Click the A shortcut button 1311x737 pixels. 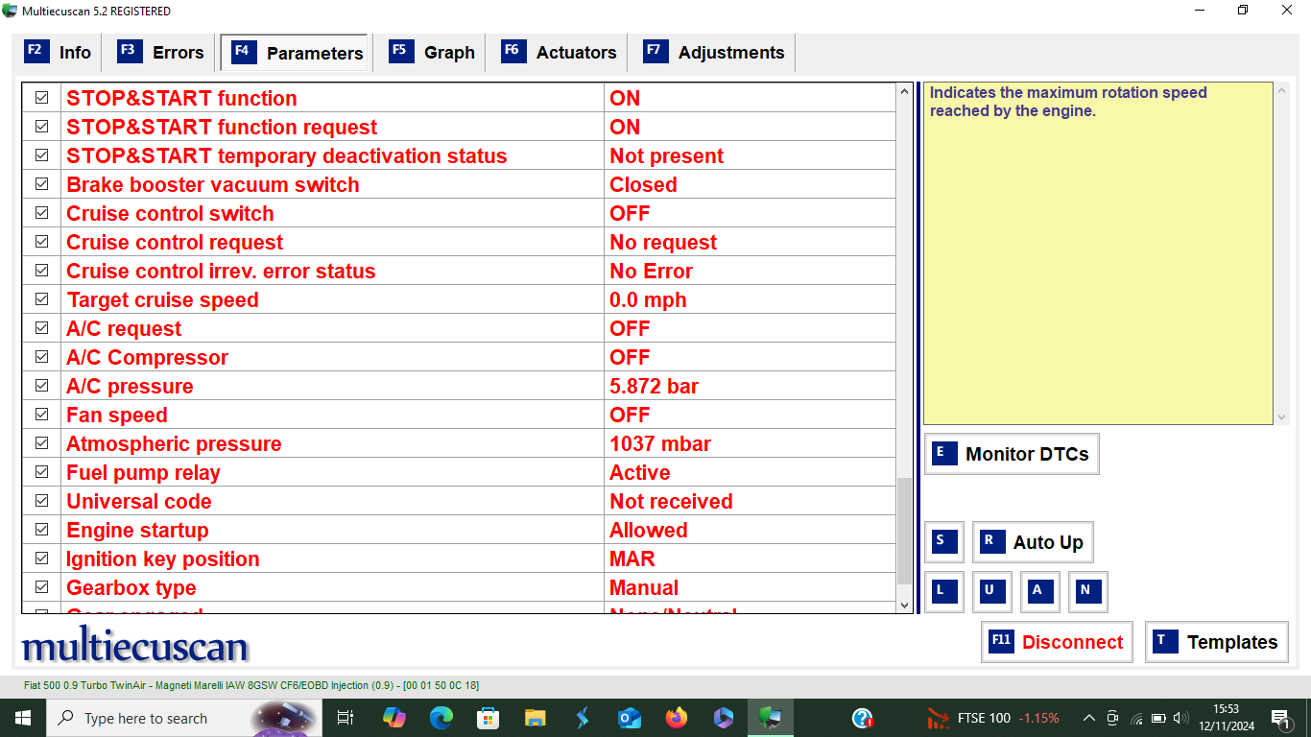tap(1039, 591)
